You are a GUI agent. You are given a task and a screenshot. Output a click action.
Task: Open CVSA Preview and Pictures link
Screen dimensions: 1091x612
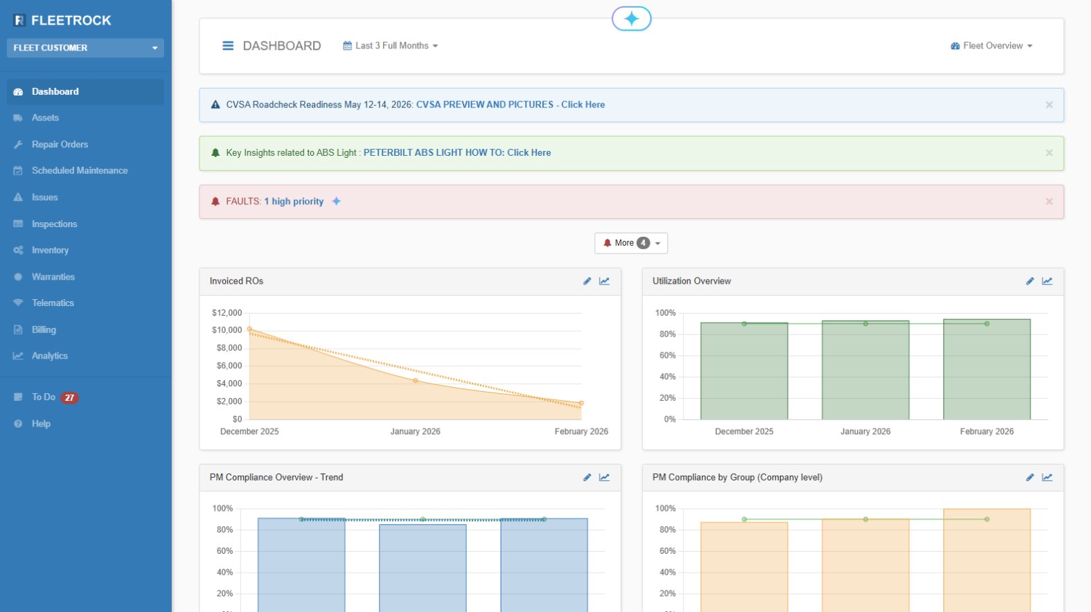click(x=511, y=105)
